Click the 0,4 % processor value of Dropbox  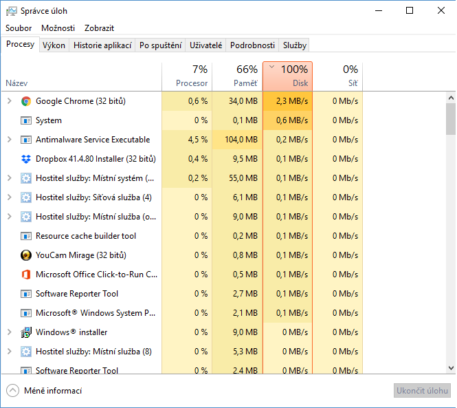[198, 159]
